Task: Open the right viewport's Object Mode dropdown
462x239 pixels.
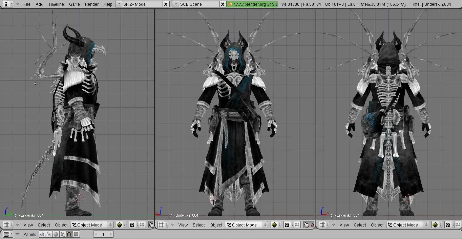Action: [x=408, y=225]
